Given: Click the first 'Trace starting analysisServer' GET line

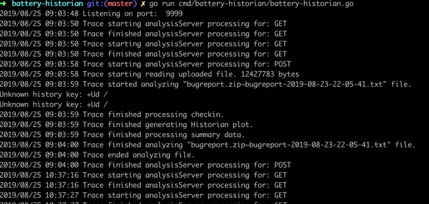Looking at the screenshot, I should click(143, 24).
